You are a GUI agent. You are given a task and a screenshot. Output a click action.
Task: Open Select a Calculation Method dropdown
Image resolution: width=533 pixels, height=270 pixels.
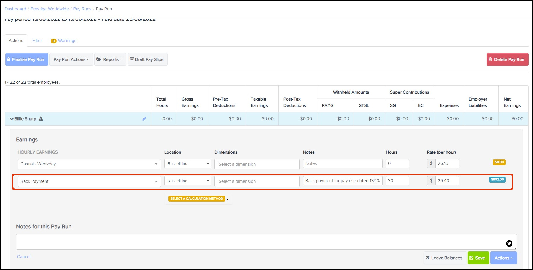198,199
